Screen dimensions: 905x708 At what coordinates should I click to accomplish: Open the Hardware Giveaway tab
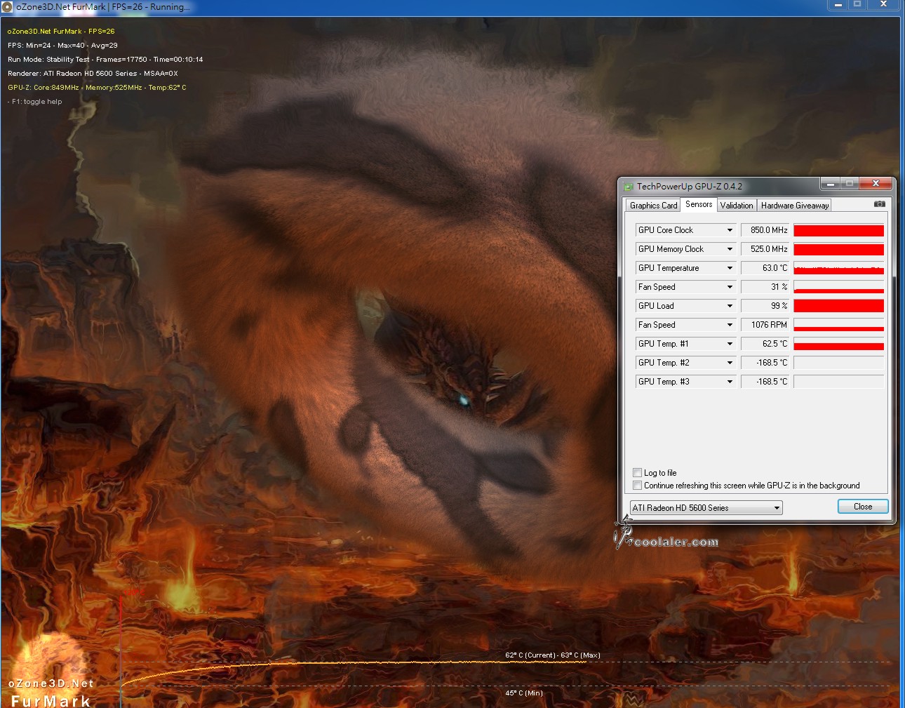coord(794,206)
